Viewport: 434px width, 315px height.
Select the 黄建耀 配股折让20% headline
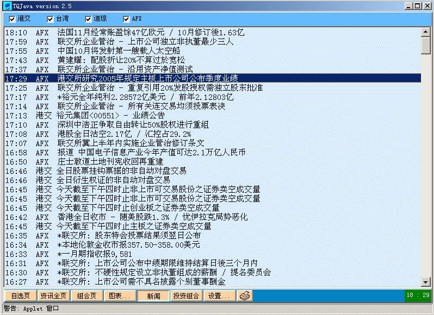pos(213,60)
